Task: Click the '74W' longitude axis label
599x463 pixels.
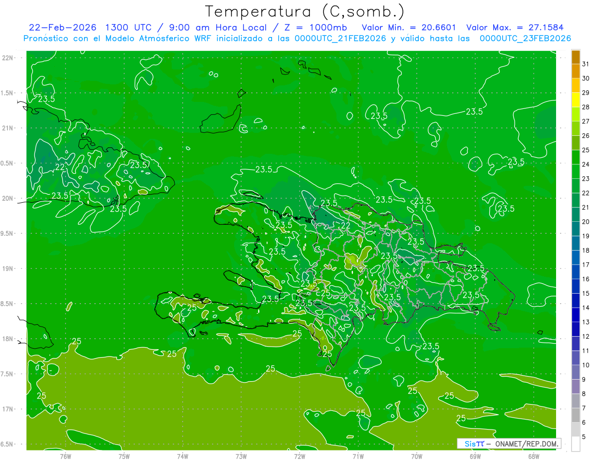Action: pos(183,457)
